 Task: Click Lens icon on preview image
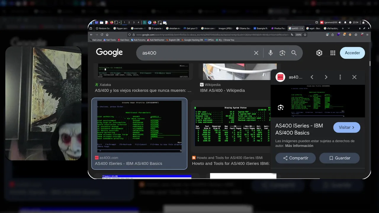tap(281, 107)
